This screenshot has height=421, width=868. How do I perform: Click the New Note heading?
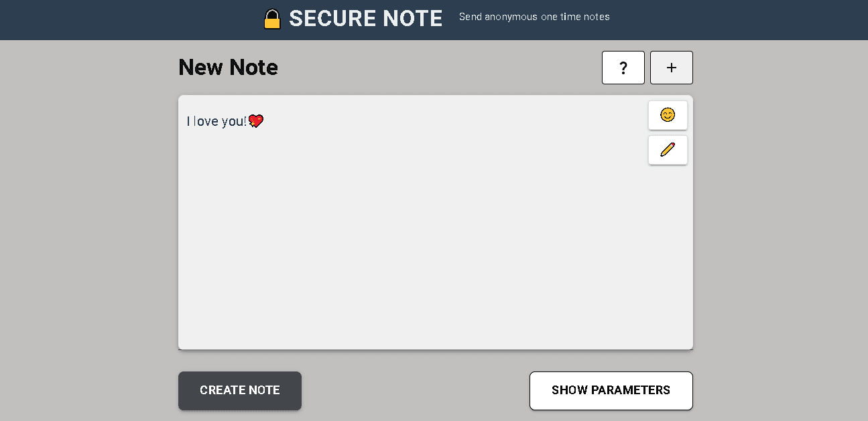(x=228, y=67)
